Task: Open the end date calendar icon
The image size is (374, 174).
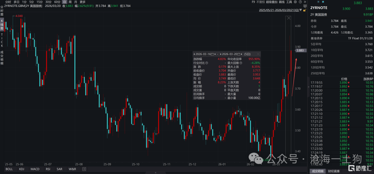Action: pyautogui.click(x=239, y=54)
